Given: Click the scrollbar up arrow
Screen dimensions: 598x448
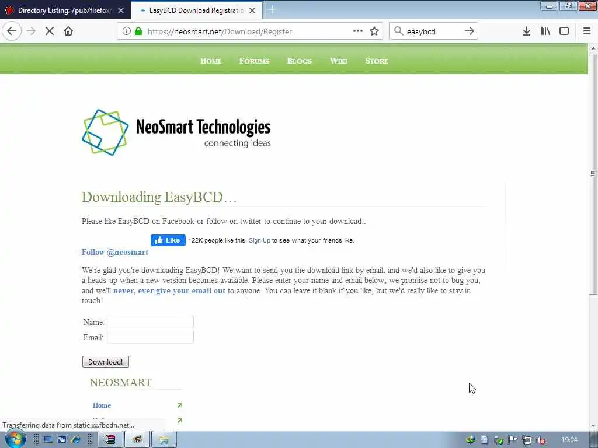Looking at the screenshot, I should coord(593,49).
